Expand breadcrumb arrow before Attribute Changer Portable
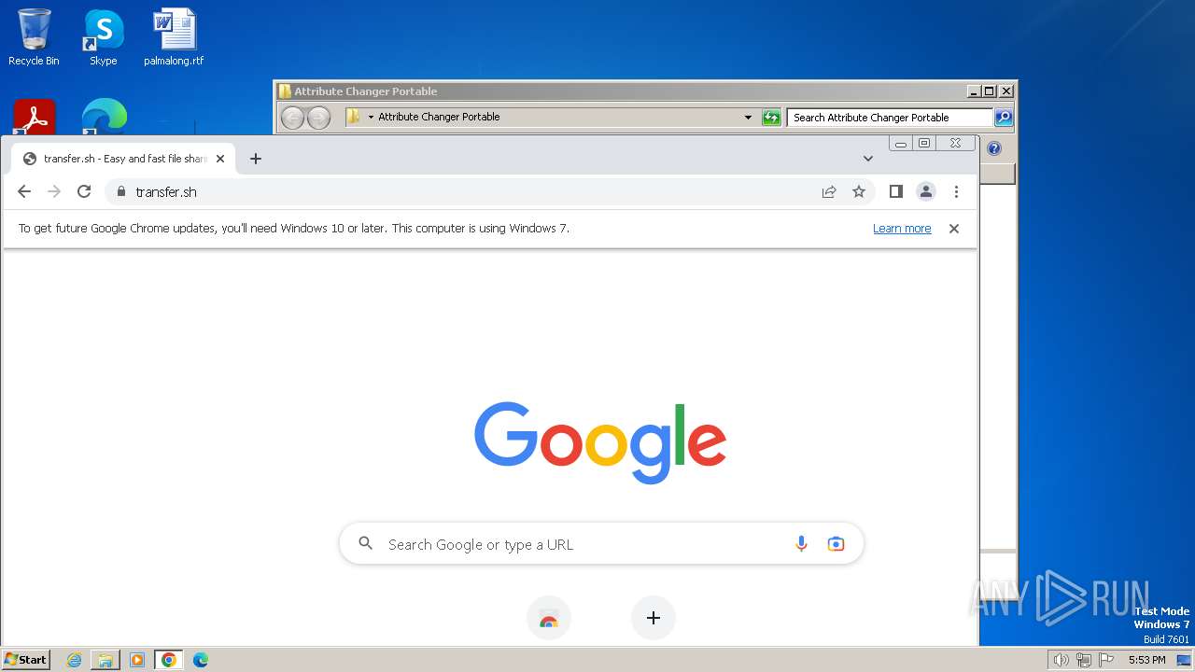 [371, 118]
